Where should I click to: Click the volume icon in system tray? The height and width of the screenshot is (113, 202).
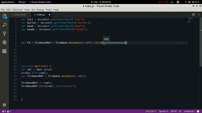click(x=189, y=2)
